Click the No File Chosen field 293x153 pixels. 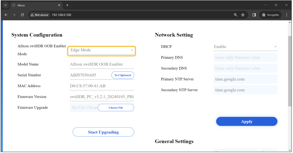(84, 107)
